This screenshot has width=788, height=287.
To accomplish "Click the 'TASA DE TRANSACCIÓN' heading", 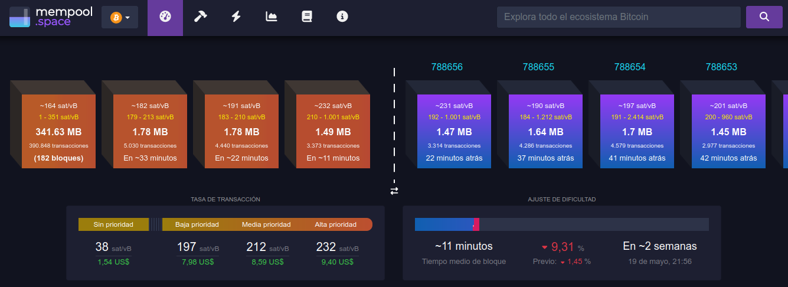I will point(225,200).
